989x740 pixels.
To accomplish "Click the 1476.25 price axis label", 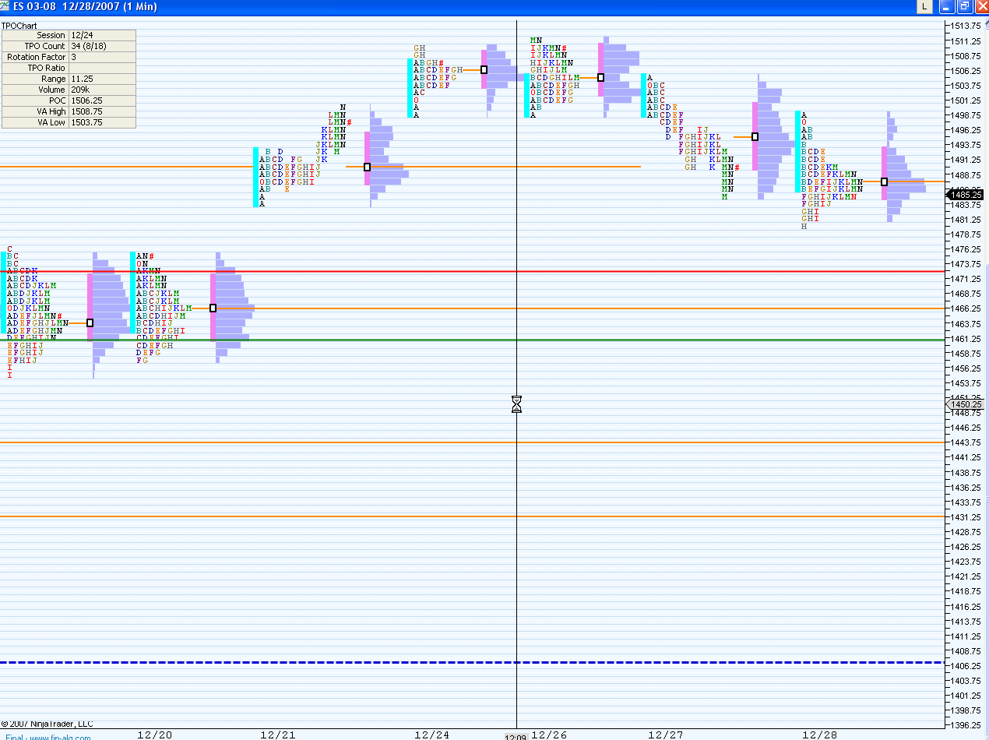I will point(964,248).
